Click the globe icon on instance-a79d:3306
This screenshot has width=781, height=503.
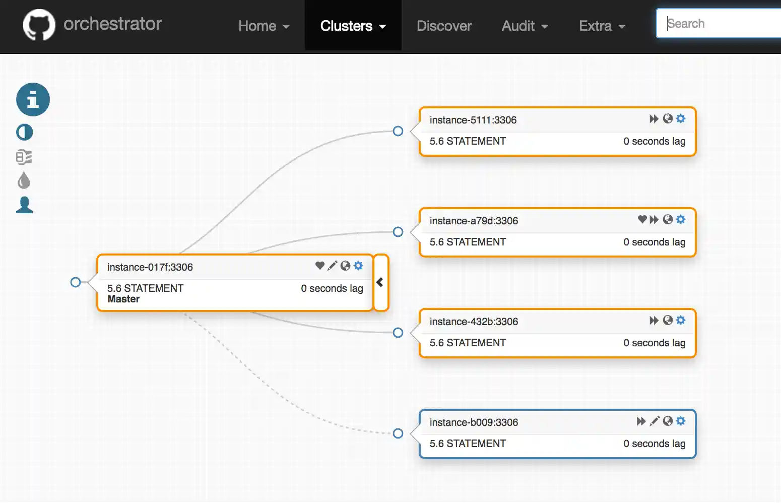(x=668, y=220)
